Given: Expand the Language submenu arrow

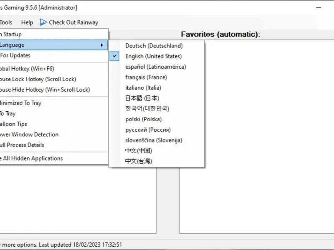Looking at the screenshot, I should [102, 45].
